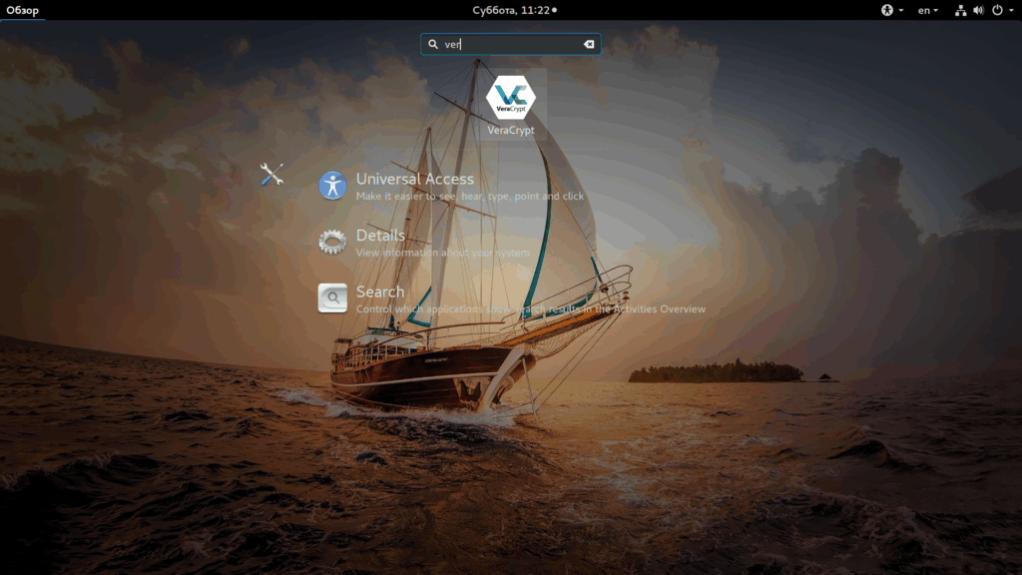Open the accessibility menu in top bar
The height and width of the screenshot is (575, 1022).
[891, 10]
